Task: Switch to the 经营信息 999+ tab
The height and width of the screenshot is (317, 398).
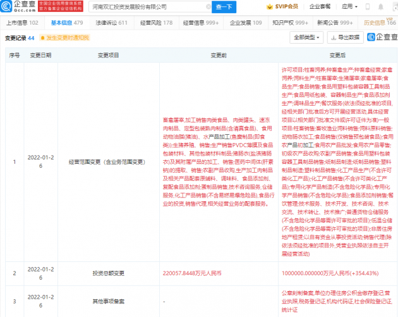Action: pos(201,23)
